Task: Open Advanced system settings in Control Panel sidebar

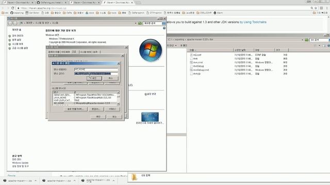Action: click(20, 48)
